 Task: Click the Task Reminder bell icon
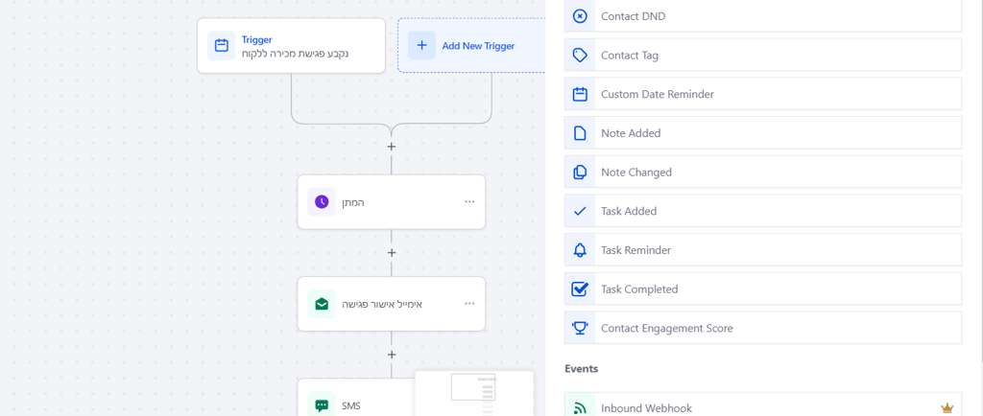pos(580,250)
